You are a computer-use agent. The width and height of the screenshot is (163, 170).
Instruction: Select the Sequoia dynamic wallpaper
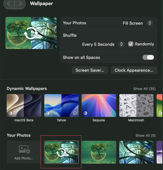(99, 106)
